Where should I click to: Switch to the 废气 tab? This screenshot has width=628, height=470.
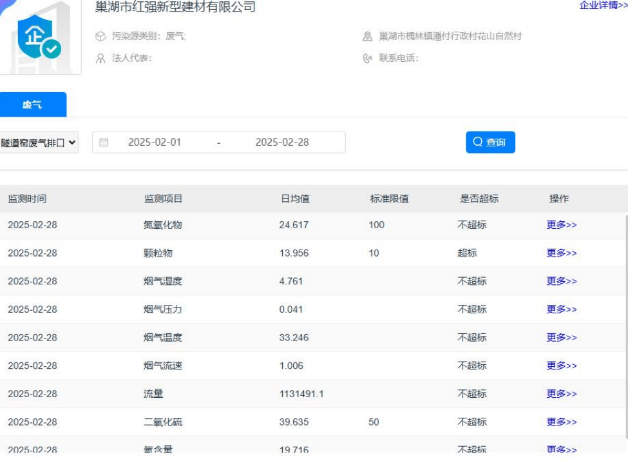click(x=33, y=105)
